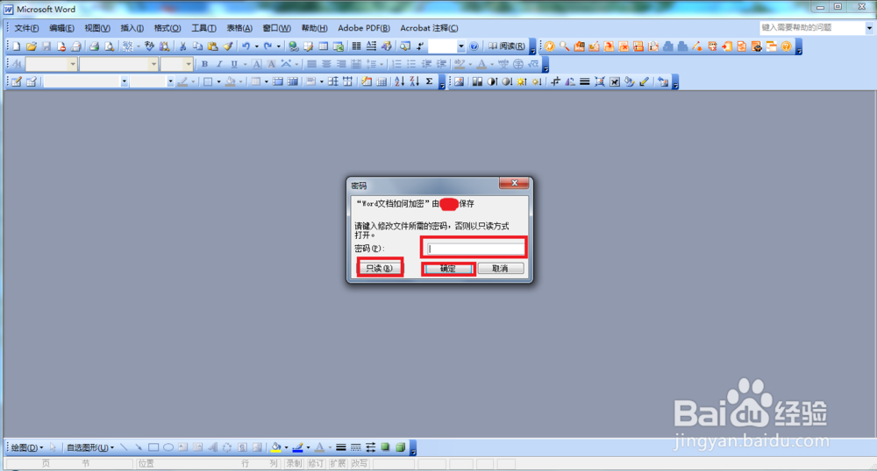Open the 绘图(D) drawing menu dropdown
877x471 pixels.
(27, 447)
